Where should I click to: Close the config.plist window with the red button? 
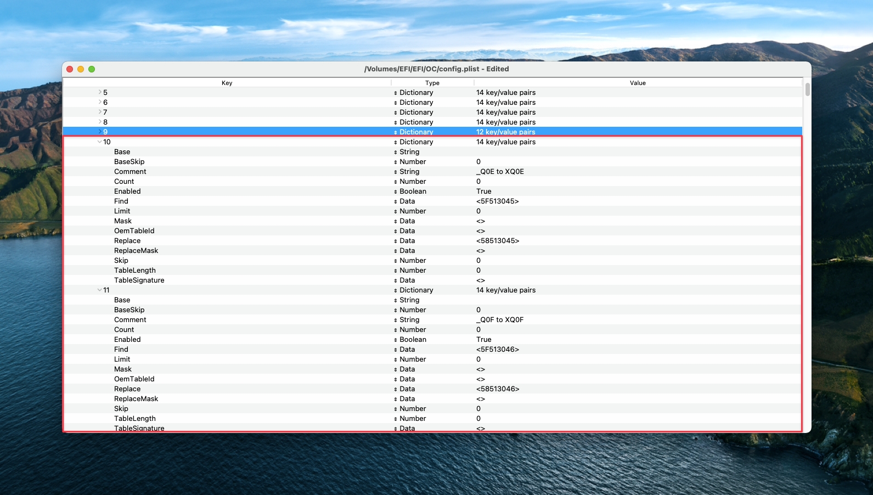[x=70, y=69]
